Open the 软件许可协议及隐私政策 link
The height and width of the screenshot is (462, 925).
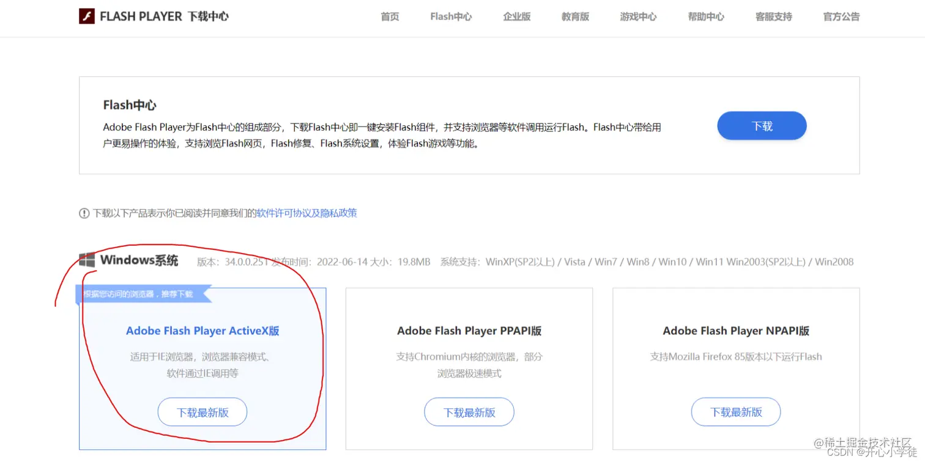(x=306, y=213)
